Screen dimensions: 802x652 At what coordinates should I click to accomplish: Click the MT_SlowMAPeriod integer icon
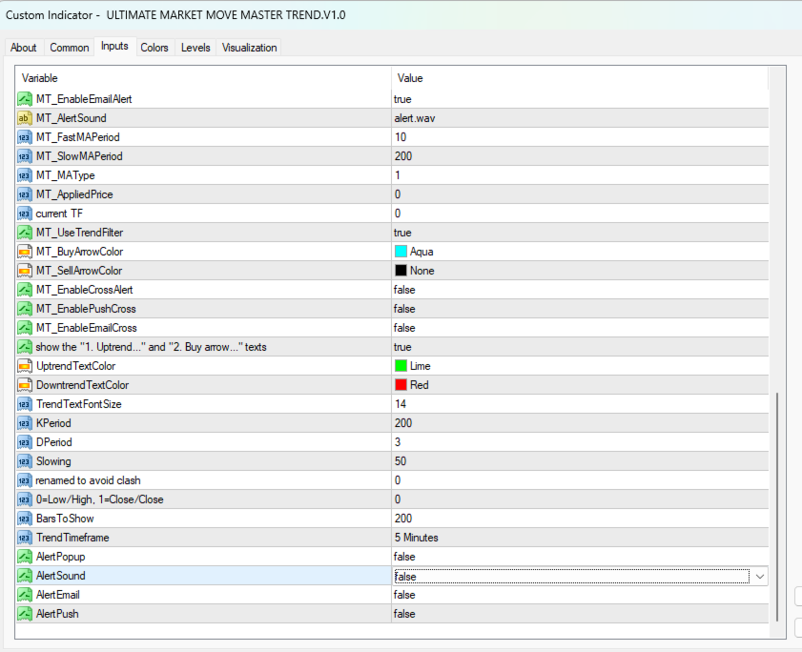[x=25, y=156]
